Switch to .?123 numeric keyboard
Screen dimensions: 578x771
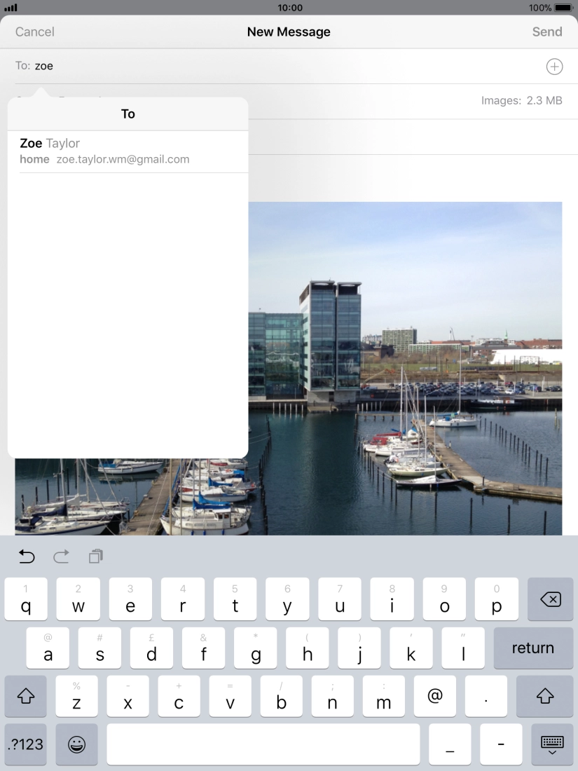coord(26,744)
